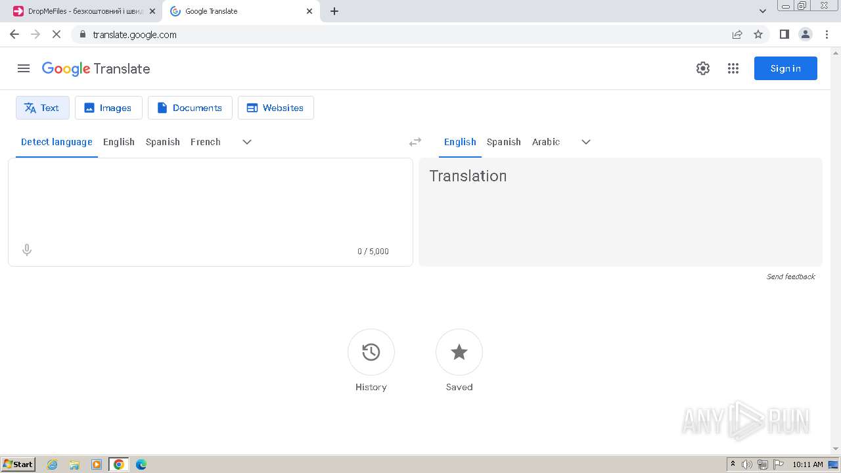
Task: Select Detect language as source
Action: 57,142
